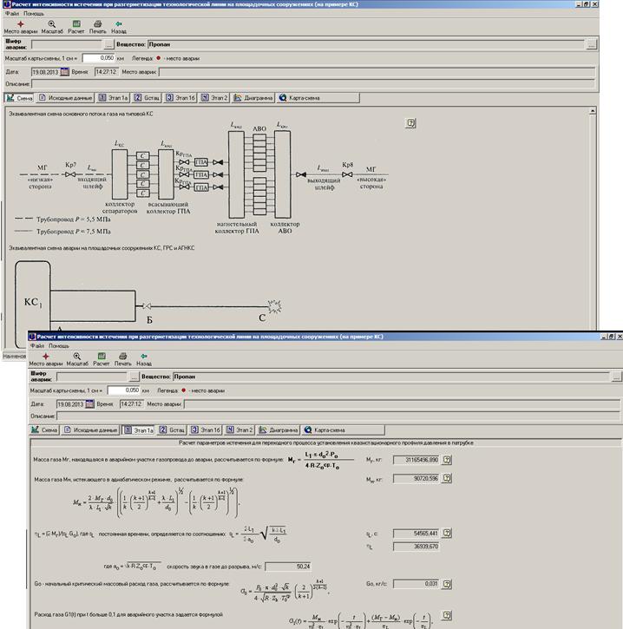This screenshot has height=629, width=623.
Task: Open substance chooser right of Пропан, upper window
Action: [592, 43]
